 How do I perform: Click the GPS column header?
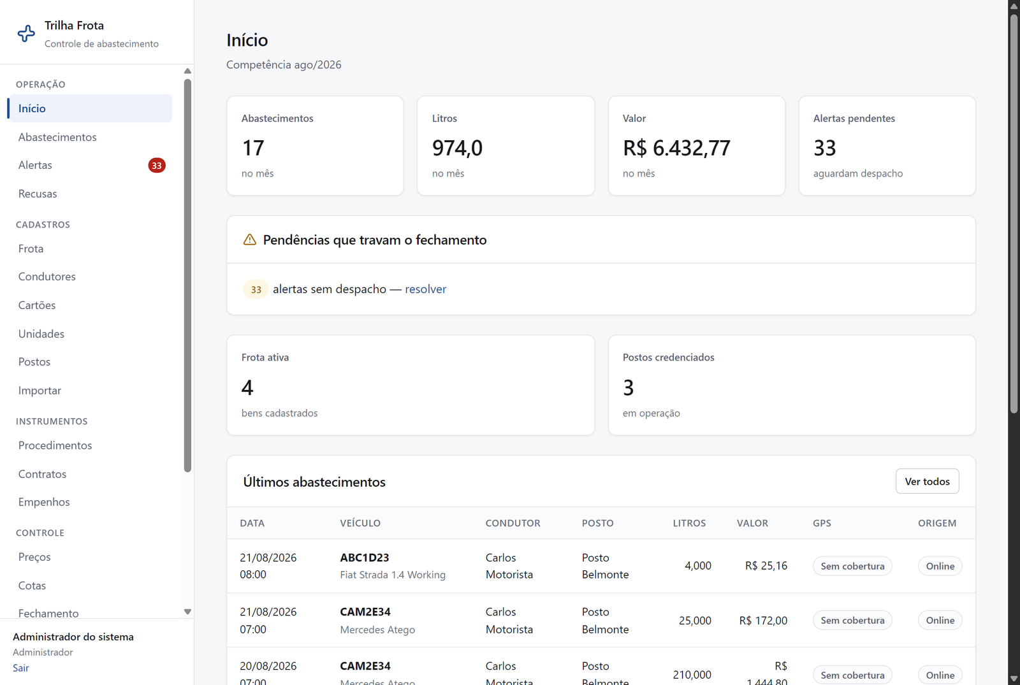[x=822, y=523]
